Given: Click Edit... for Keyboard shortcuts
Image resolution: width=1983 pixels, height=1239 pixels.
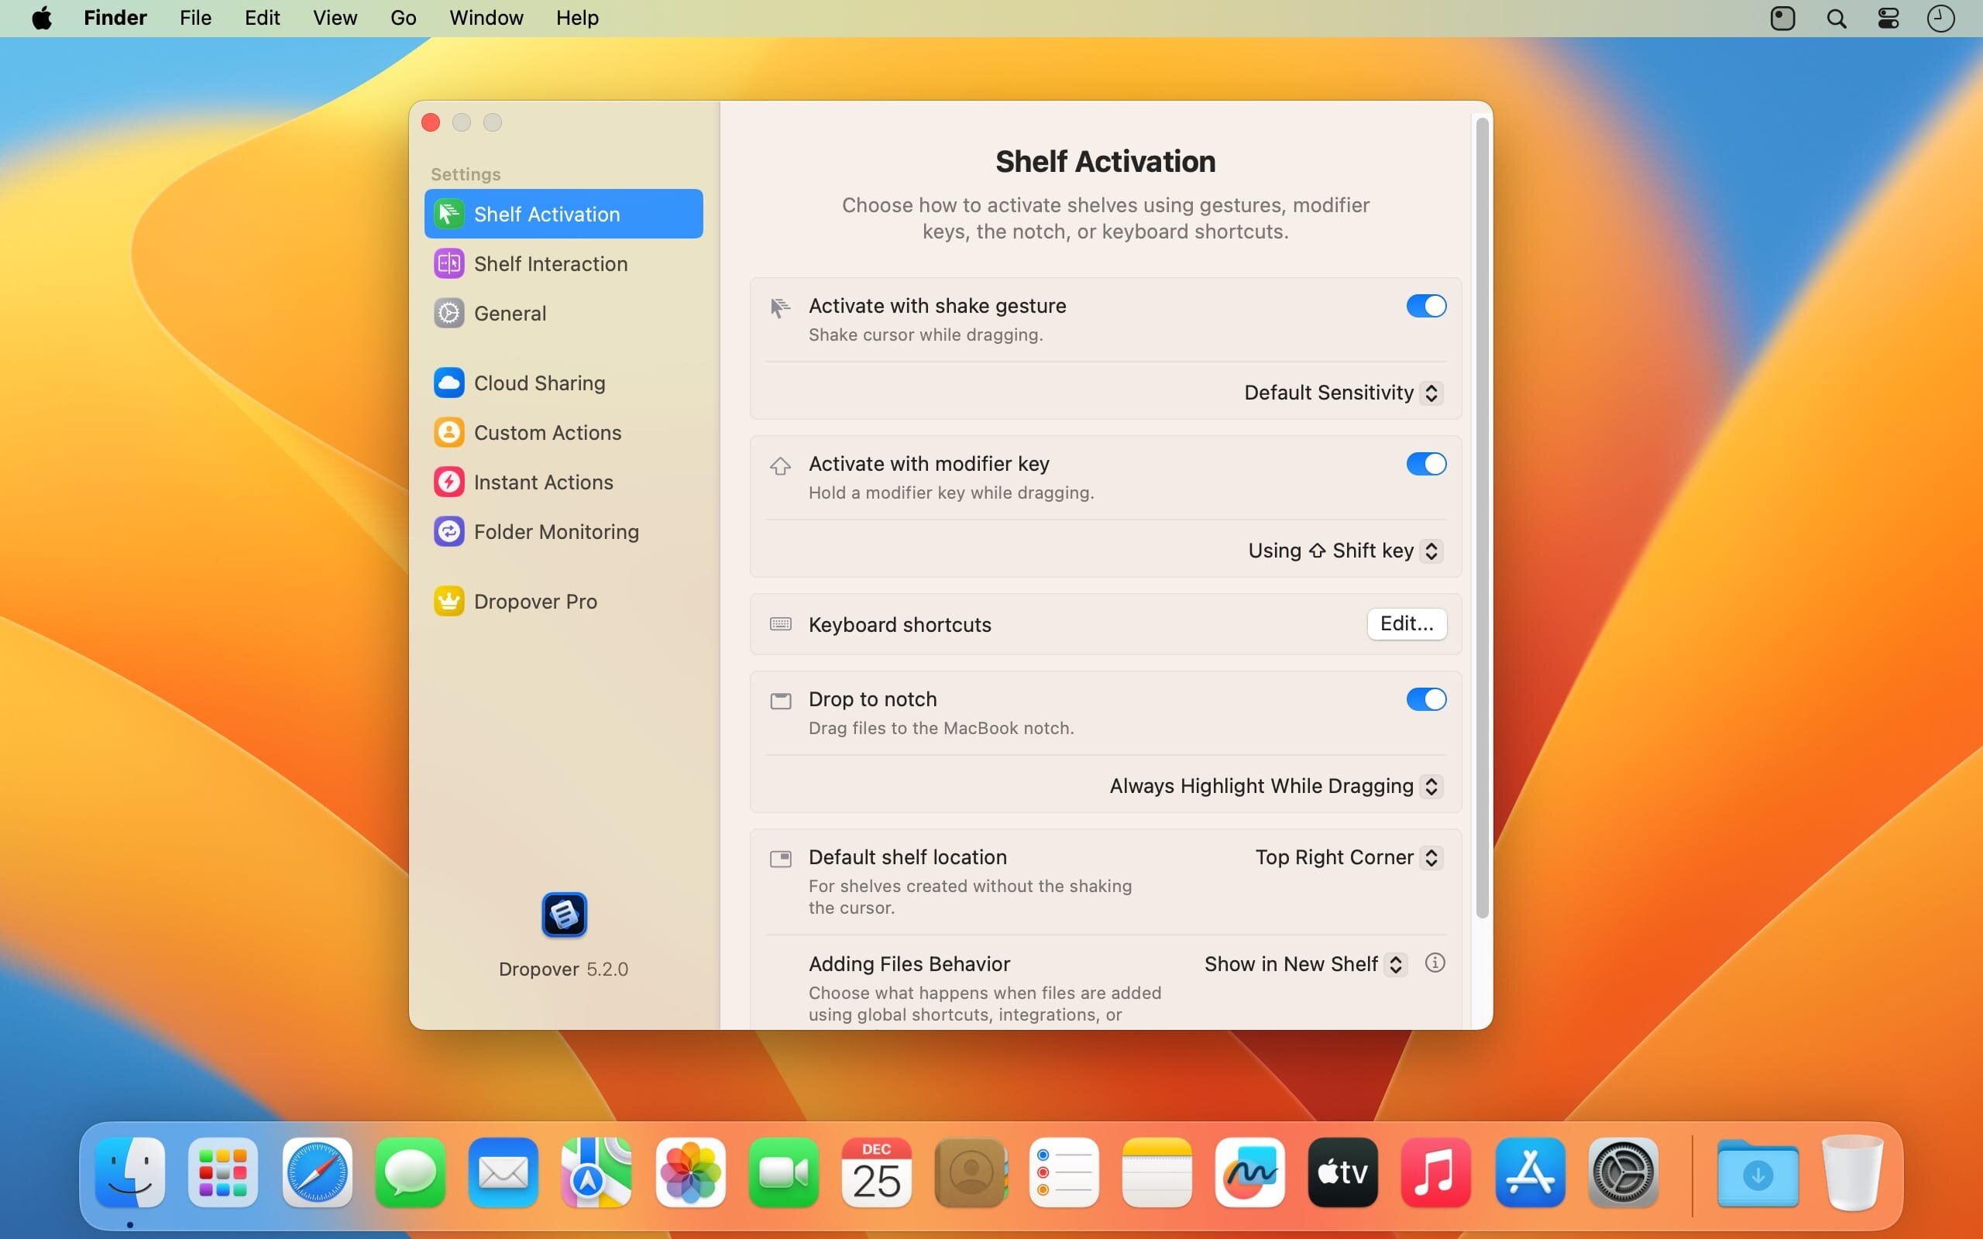Looking at the screenshot, I should [x=1406, y=623].
